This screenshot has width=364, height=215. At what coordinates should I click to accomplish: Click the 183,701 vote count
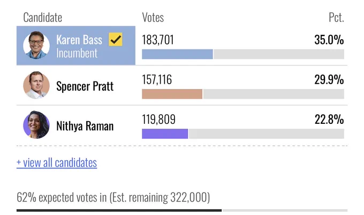pyautogui.click(x=158, y=40)
